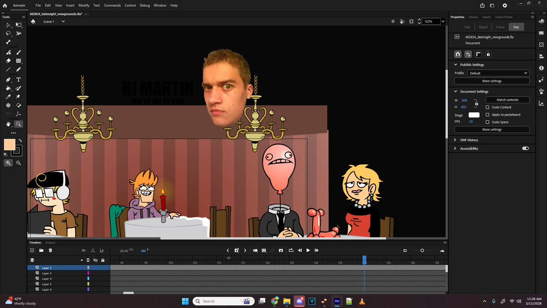Toggle hide all layers eye icon
547x308 pixels.
(x=95, y=260)
